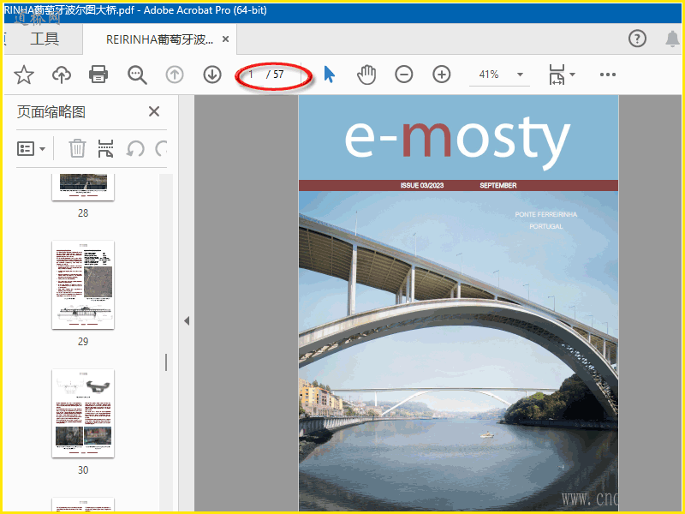Open the help question mark
685x514 pixels.
[x=637, y=39]
